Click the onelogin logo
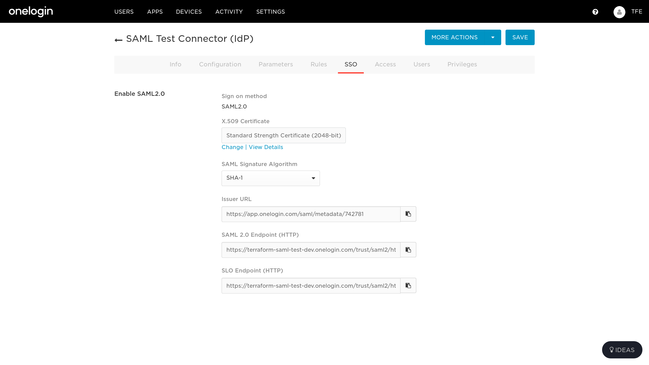 pyautogui.click(x=31, y=11)
